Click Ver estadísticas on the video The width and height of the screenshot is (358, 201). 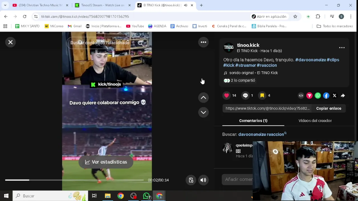tap(106, 162)
